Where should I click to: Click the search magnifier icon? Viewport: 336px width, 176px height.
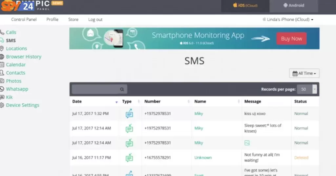point(122,89)
